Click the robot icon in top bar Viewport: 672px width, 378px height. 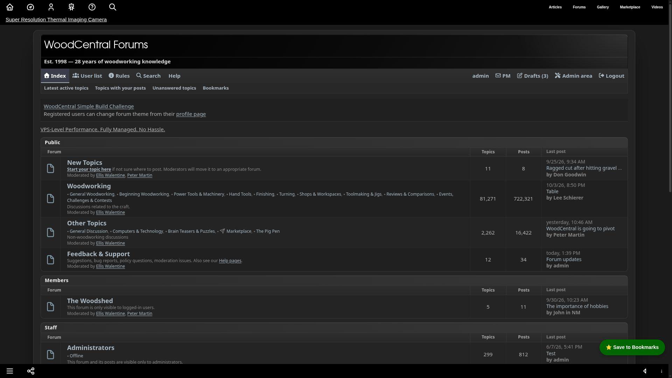(x=71, y=7)
